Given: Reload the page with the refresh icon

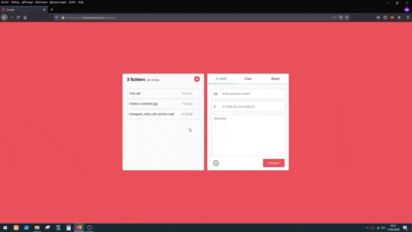Looking at the screenshot, I should [x=18, y=17].
